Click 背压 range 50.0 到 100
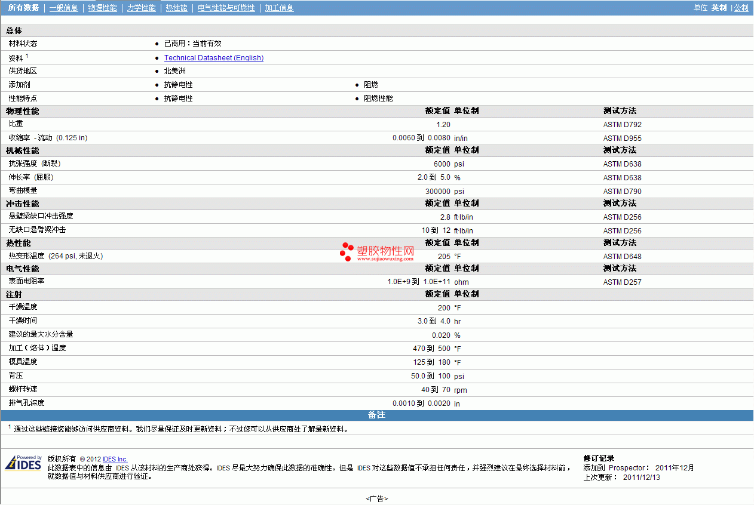The image size is (754, 505). tap(431, 377)
